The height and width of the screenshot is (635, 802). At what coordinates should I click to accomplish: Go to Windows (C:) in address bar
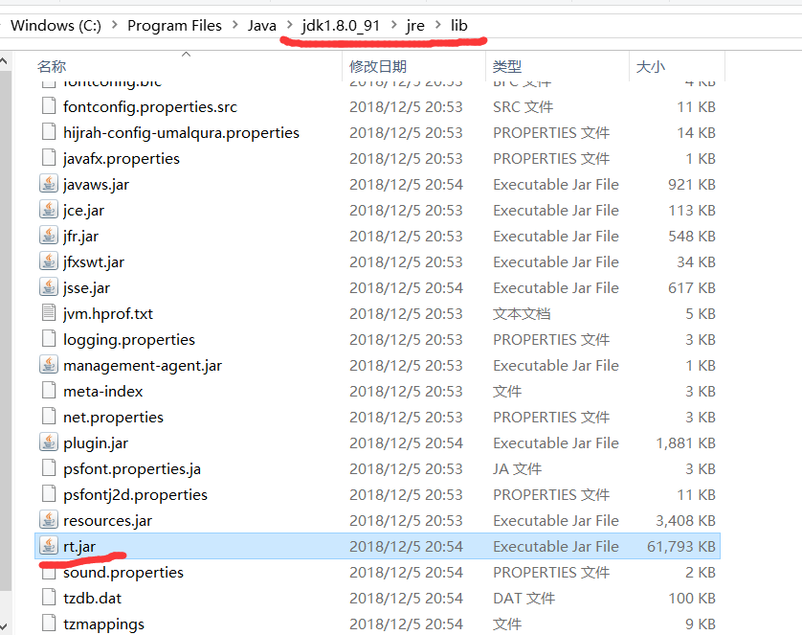pos(56,25)
